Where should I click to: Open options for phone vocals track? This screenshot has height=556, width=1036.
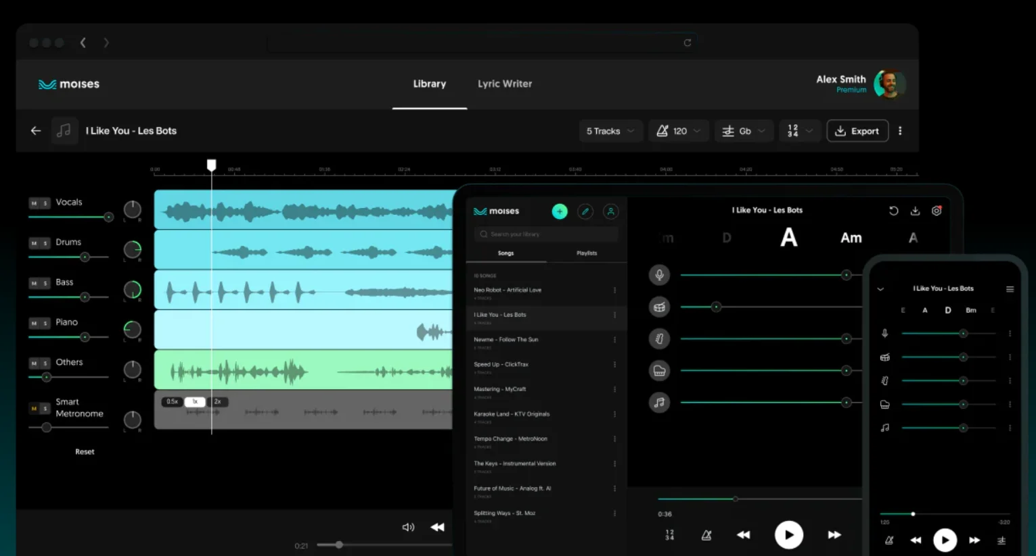coord(1010,334)
